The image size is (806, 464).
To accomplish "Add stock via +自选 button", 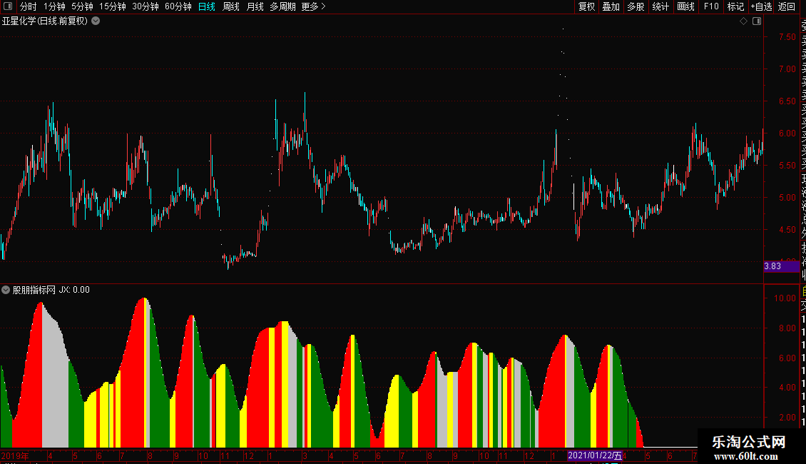I will point(761,6).
